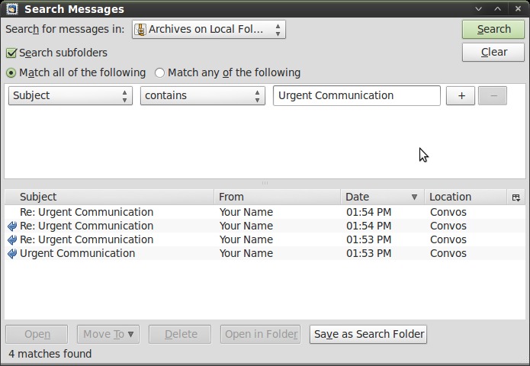Click the column picker icon in results header
This screenshot has height=366, width=530.
coord(516,197)
